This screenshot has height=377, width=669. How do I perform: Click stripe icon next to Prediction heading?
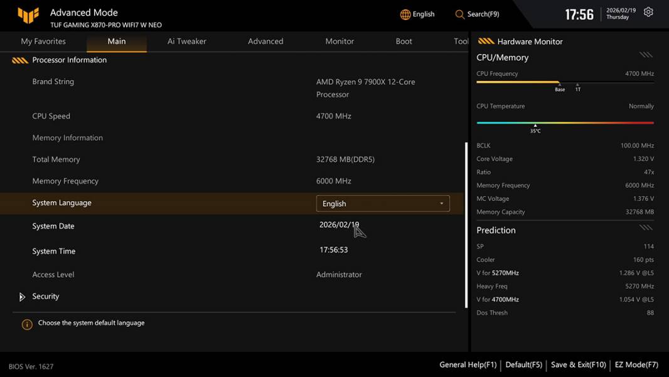tap(646, 227)
